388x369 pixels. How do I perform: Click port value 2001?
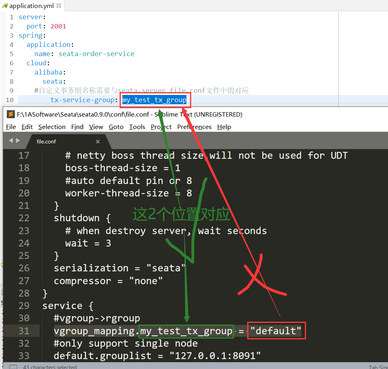coord(58,26)
